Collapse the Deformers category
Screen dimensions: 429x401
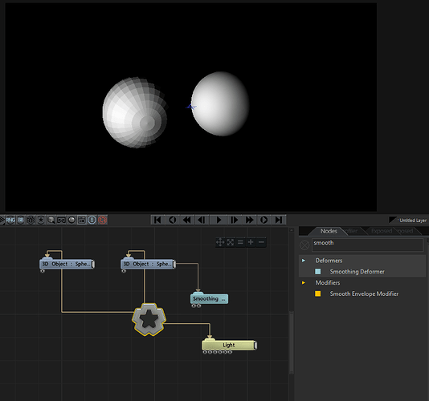click(304, 261)
